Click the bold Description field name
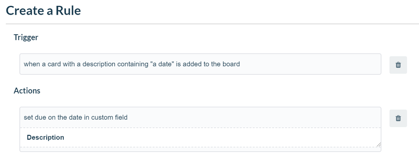Viewport: 419px width, 162px height. click(x=45, y=137)
